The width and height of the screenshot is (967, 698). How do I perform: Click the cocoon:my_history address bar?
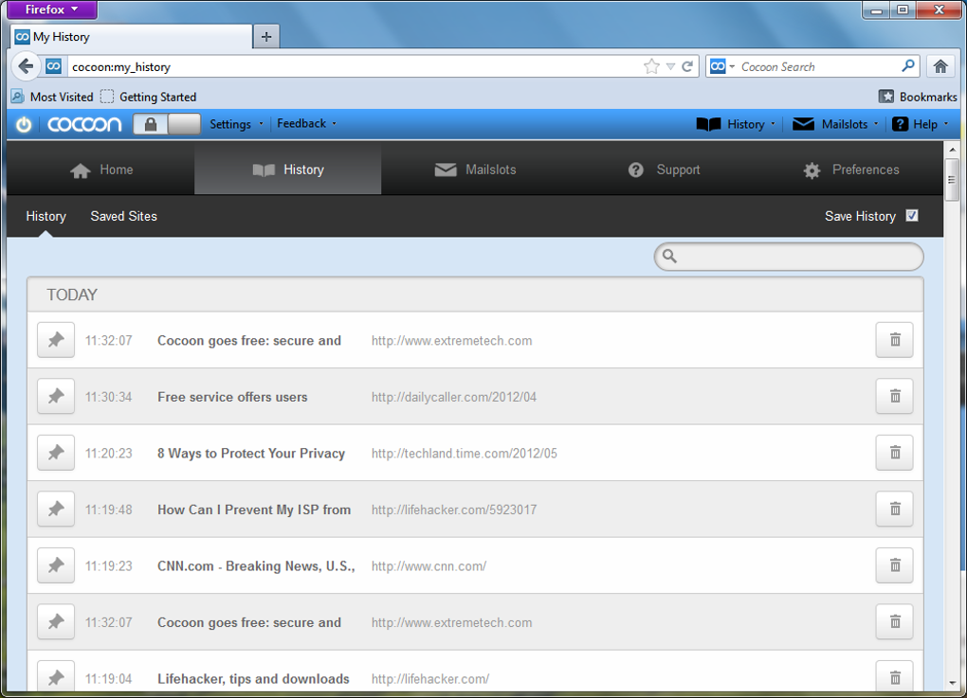(352, 66)
